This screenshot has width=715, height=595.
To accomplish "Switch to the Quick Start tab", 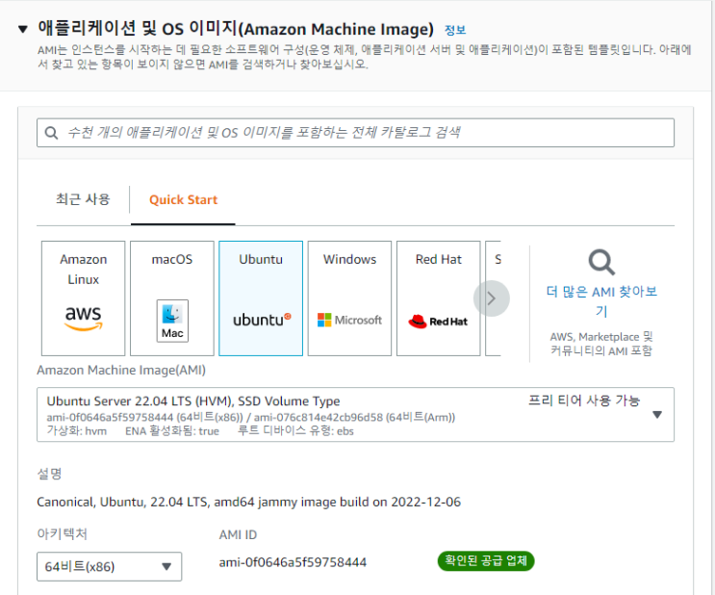I will tap(183, 200).
